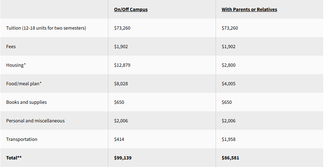The image size is (325, 168).
Task: Click the On/Off Campus column header
Action: (131, 10)
